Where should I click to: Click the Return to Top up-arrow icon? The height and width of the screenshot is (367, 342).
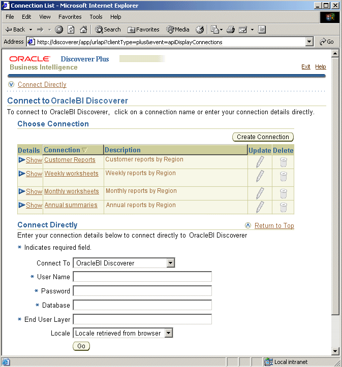[248, 225]
